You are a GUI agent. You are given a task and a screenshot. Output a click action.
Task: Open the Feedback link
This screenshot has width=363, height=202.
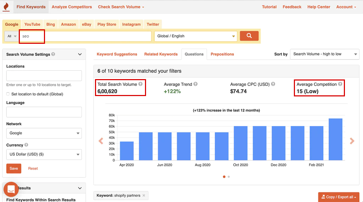point(292,7)
